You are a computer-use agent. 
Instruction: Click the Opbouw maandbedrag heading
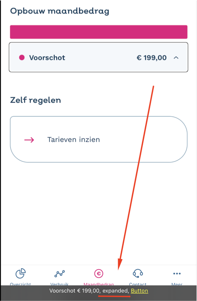pyautogui.click(x=60, y=11)
